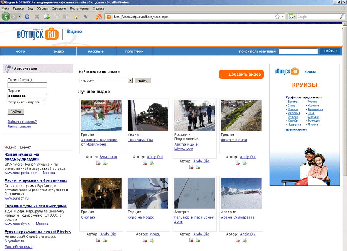Switch to the ПОПУТЧИКИ section tab
347x251 pixels.
pos(135,51)
